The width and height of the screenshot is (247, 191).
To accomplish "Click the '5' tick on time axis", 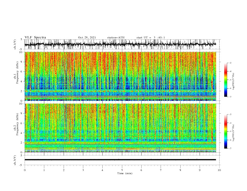I will coord(122,170).
